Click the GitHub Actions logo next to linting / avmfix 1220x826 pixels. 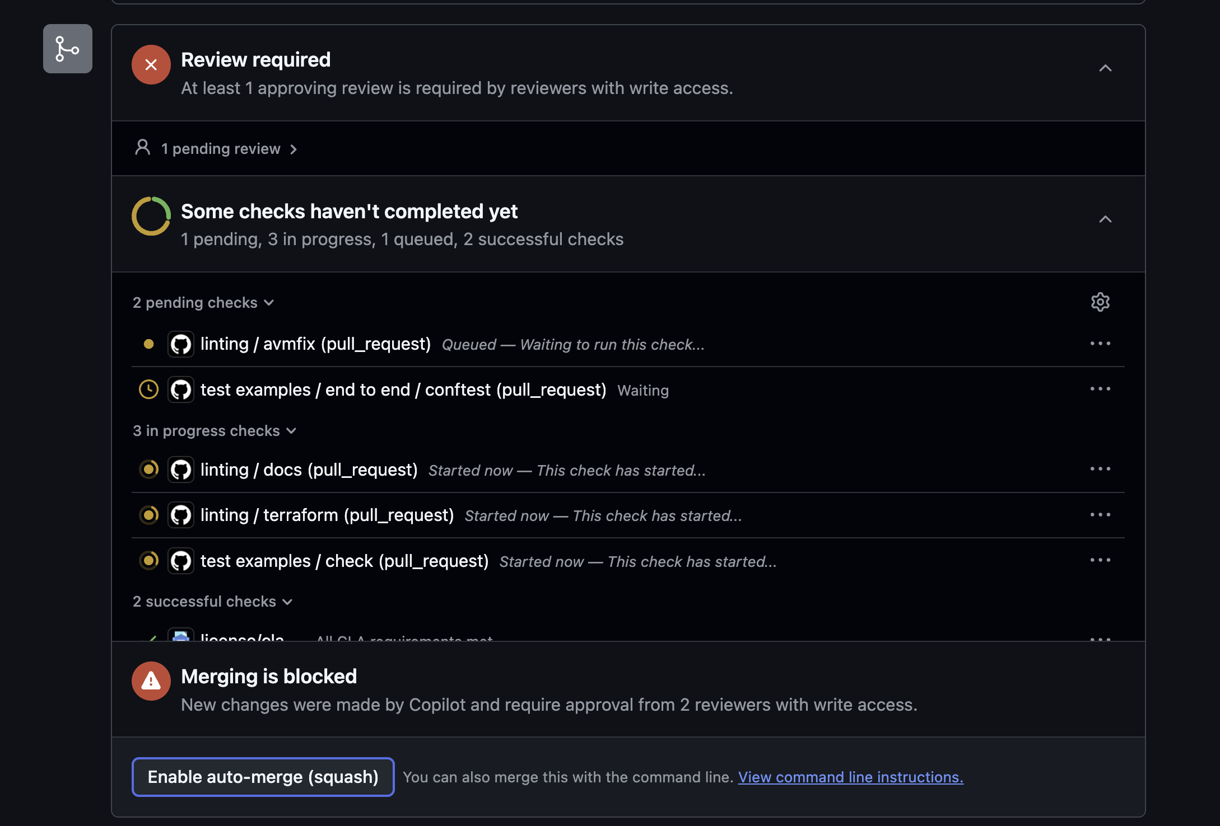click(x=180, y=344)
